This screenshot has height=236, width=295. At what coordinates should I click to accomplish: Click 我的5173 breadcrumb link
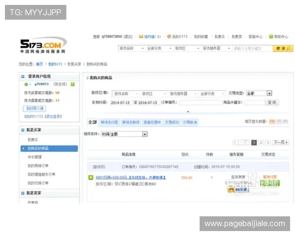click(x=55, y=64)
